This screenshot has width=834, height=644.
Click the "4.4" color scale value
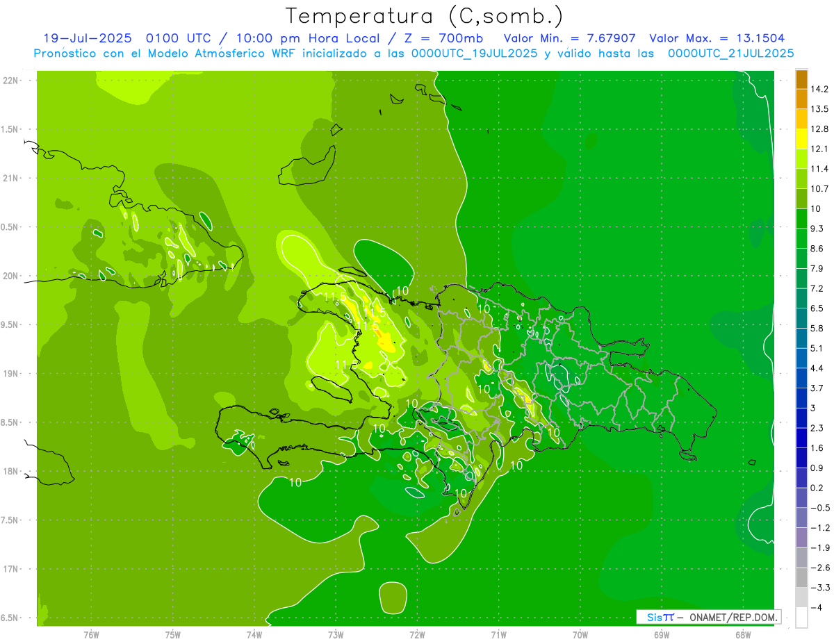click(817, 368)
